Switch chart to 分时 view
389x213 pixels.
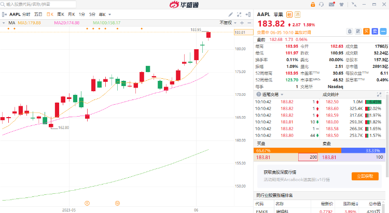26,15
